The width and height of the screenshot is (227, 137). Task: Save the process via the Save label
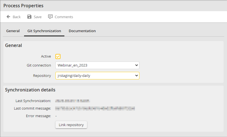click(38, 17)
